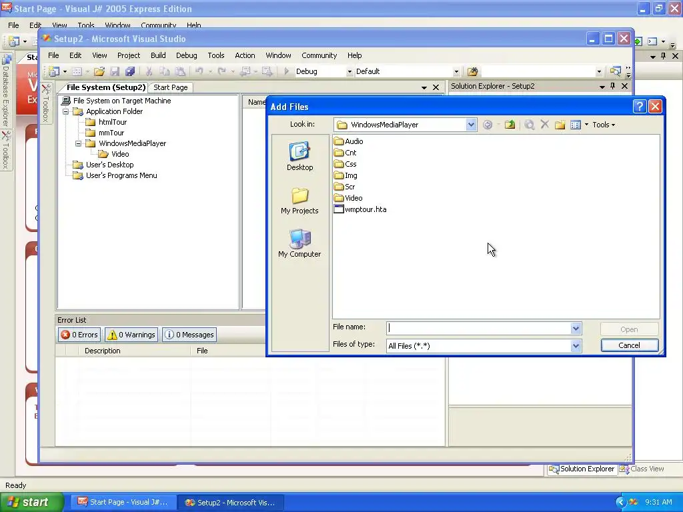
Task: Select wmptour.hta file
Action: pyautogui.click(x=360, y=209)
